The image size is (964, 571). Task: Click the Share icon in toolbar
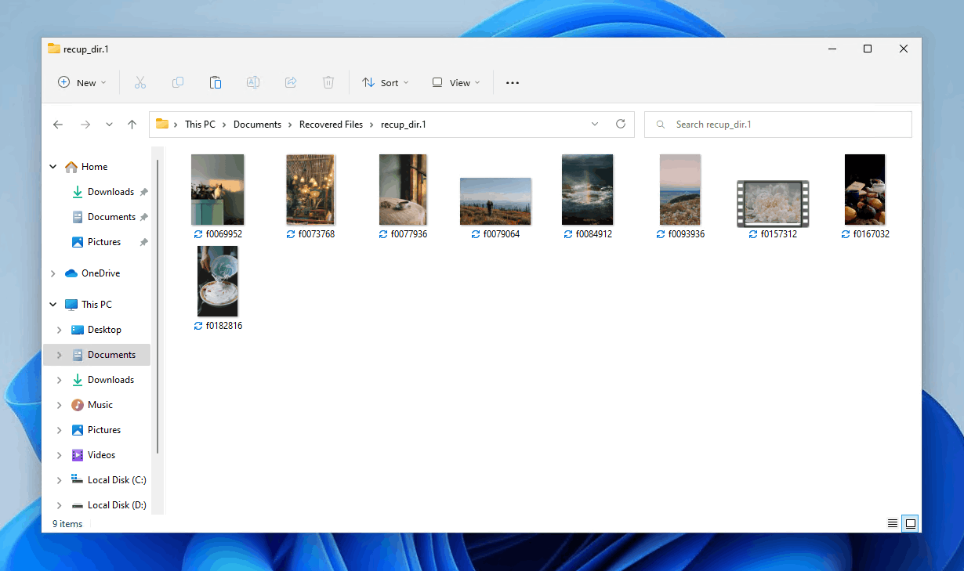coord(291,82)
